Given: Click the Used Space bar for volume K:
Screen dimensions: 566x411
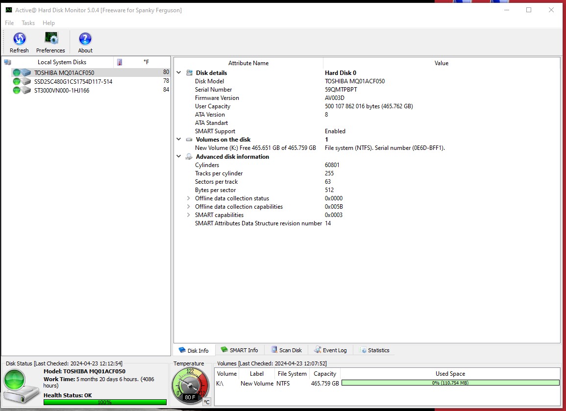Looking at the screenshot, I should (x=450, y=384).
